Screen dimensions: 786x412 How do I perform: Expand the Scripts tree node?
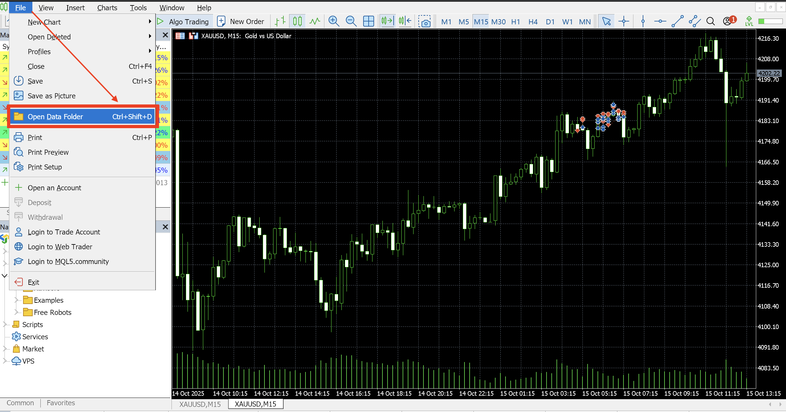(5, 325)
